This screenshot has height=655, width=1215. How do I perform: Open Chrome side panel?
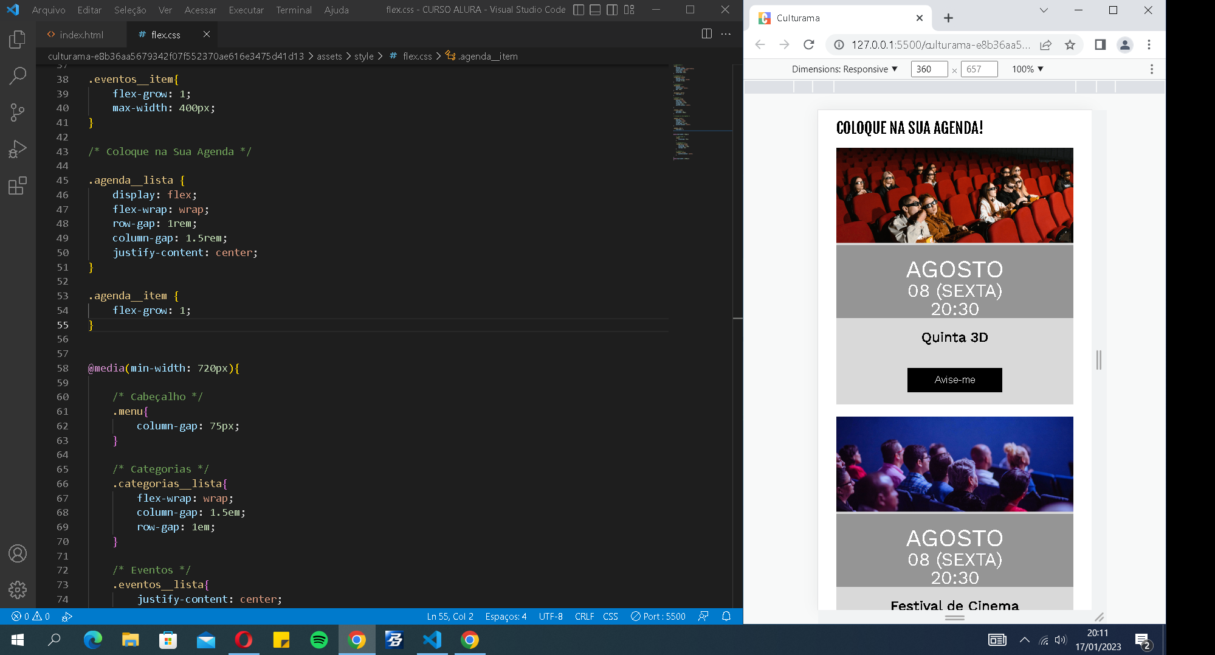[1100, 44]
